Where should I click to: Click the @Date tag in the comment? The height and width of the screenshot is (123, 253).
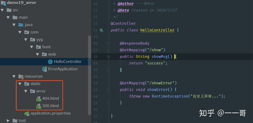coord(123,10)
